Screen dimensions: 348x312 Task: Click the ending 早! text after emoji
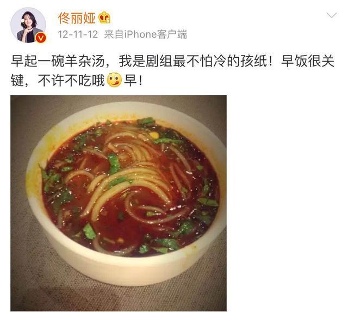133,80
